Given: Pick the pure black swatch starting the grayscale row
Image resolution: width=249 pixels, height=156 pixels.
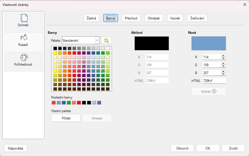Looking at the screenshot, I should click(x=55, y=48).
